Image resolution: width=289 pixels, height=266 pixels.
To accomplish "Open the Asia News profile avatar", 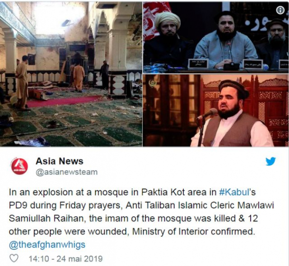I will [19, 166].
